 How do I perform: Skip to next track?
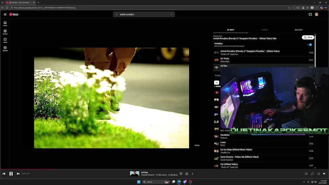click(18, 174)
